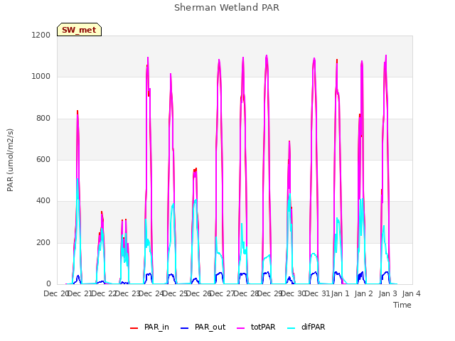This screenshot has height=341, width=455.
Task: Select the PAR_in legend entry
Action: coord(149,327)
